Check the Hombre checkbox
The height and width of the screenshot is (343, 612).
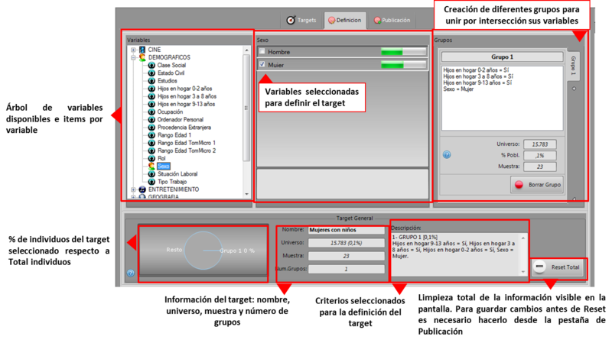tap(262, 52)
